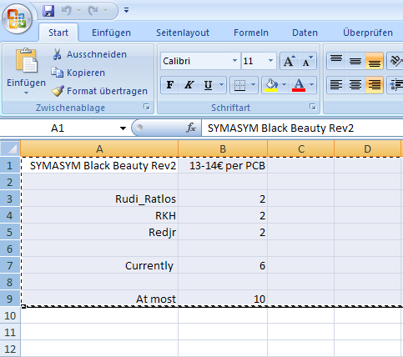The image size is (403, 357).
Task: Toggle right text alignment
Action: (x=375, y=85)
